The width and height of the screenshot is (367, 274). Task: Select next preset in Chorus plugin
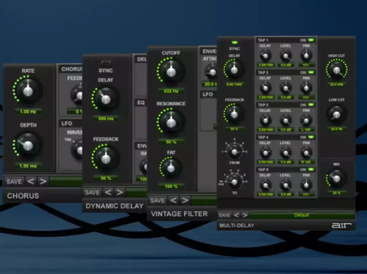(x=42, y=181)
